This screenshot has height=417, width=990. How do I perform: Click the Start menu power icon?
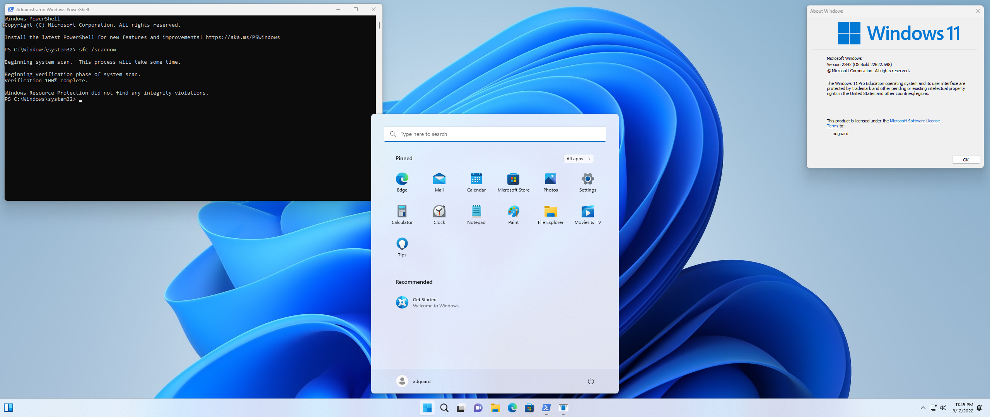point(591,381)
